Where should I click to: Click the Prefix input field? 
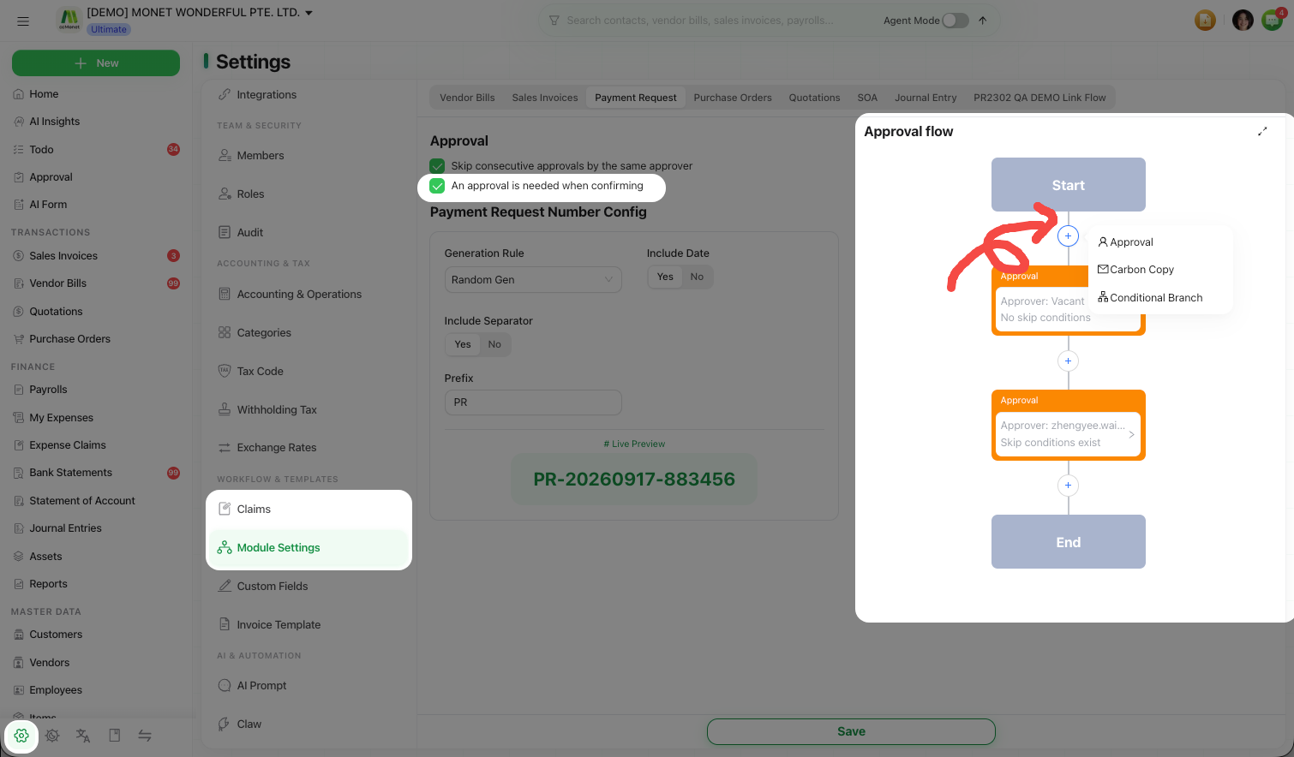pos(533,402)
